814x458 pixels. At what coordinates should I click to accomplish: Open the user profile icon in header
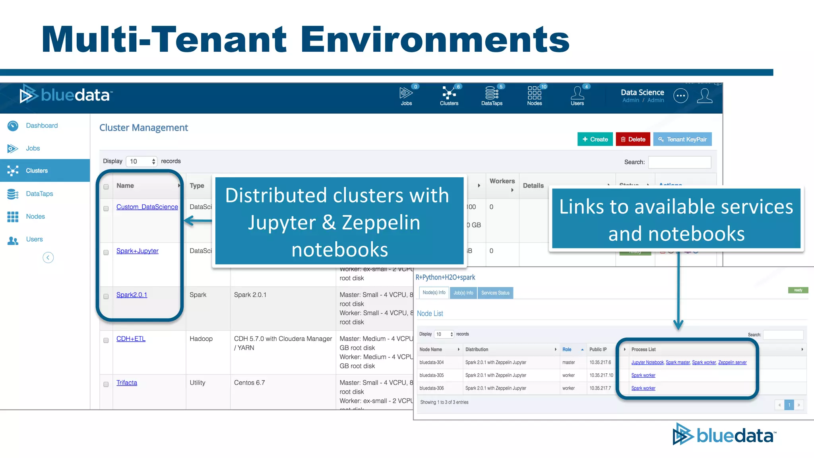704,96
